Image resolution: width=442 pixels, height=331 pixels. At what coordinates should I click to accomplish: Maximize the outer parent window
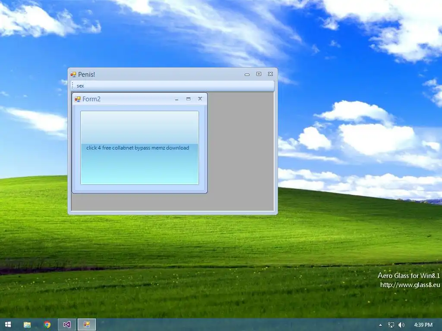click(259, 74)
